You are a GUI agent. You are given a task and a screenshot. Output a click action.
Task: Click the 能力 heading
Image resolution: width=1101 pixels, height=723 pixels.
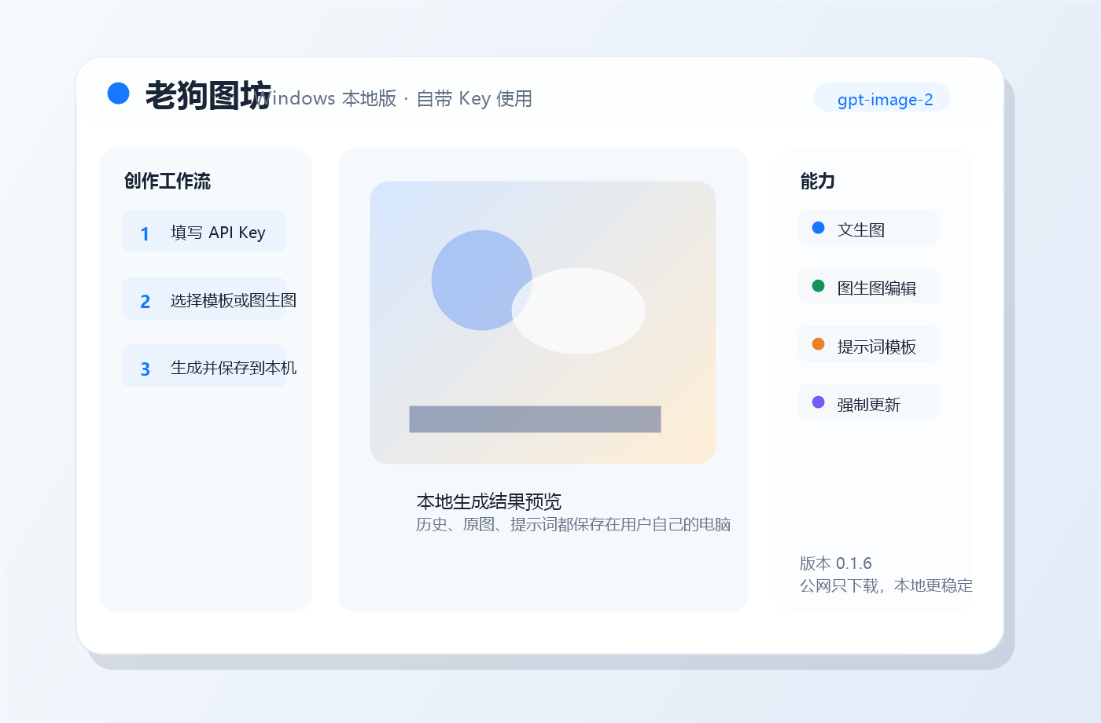[818, 181]
